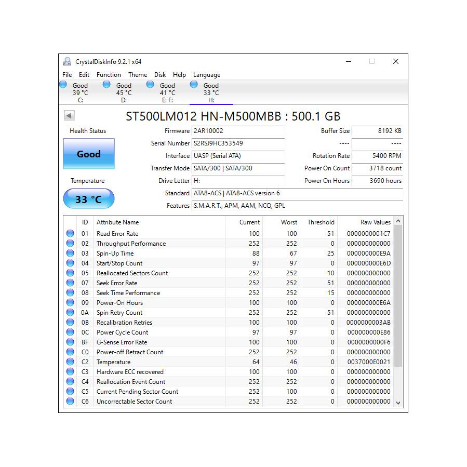Click the Attribute Name column header
Image resolution: width=467 pixels, height=467 pixels.
pos(118,222)
